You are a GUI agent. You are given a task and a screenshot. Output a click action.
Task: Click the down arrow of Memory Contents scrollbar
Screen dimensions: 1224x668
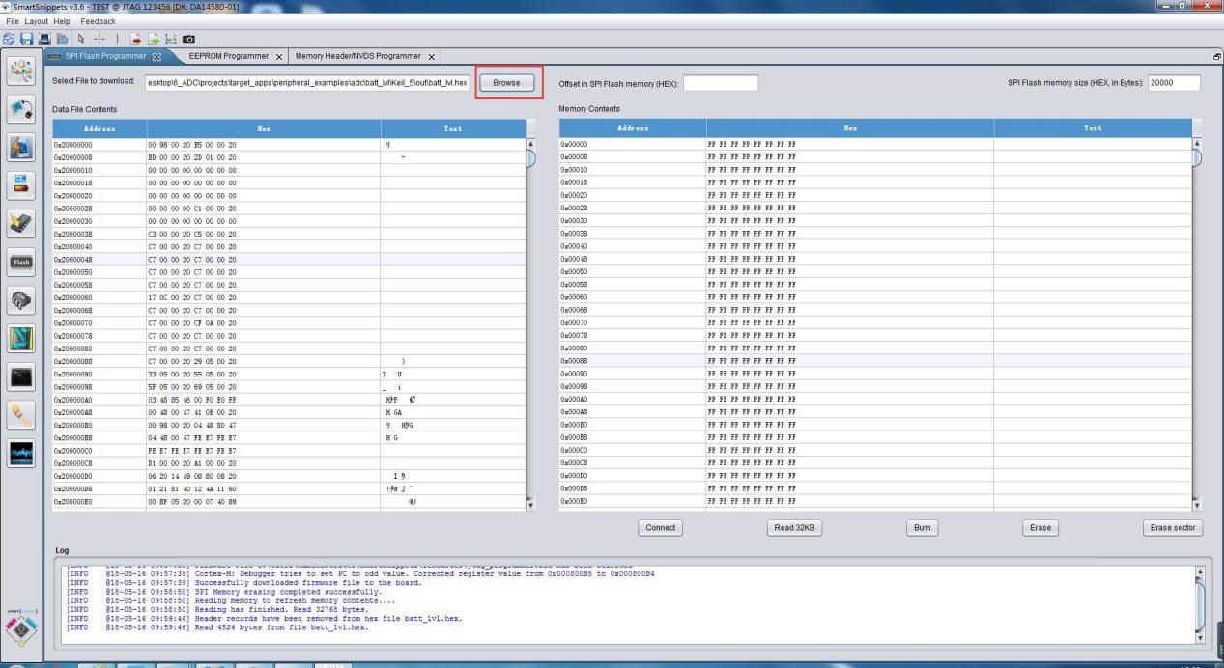[1199, 505]
